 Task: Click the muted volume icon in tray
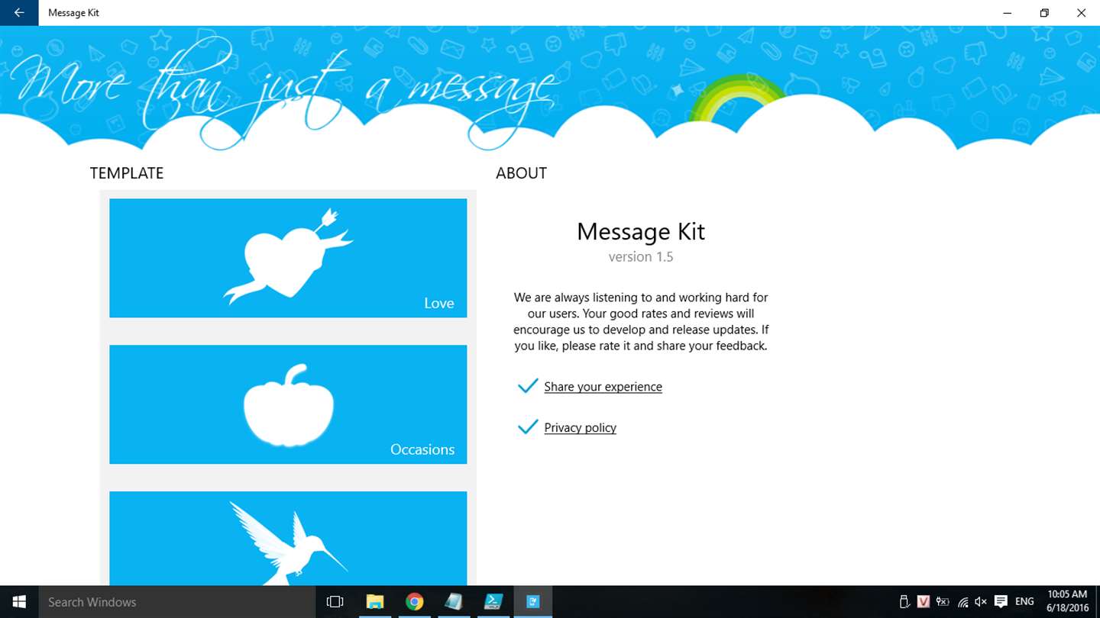point(982,602)
